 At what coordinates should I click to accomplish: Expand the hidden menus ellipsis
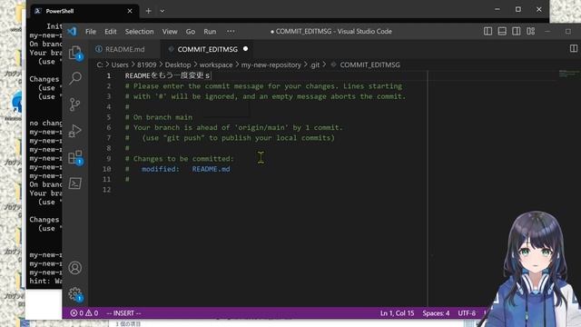click(231, 32)
